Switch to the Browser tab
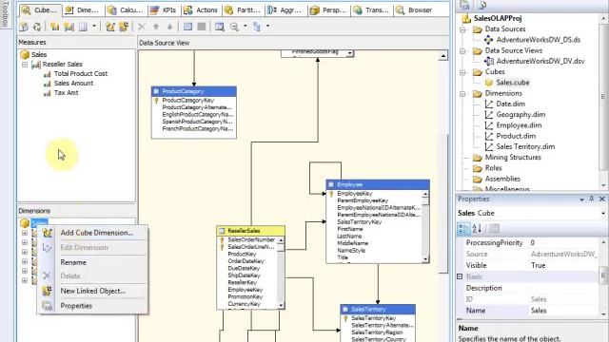Viewport: 609px width, 342px height. coord(415,10)
